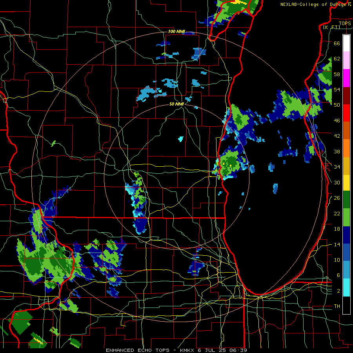Image resolution: width=353 pixels, height=353 pixels.
Task: Select the light green swatch between 26 and 22
Action: click(x=346, y=217)
